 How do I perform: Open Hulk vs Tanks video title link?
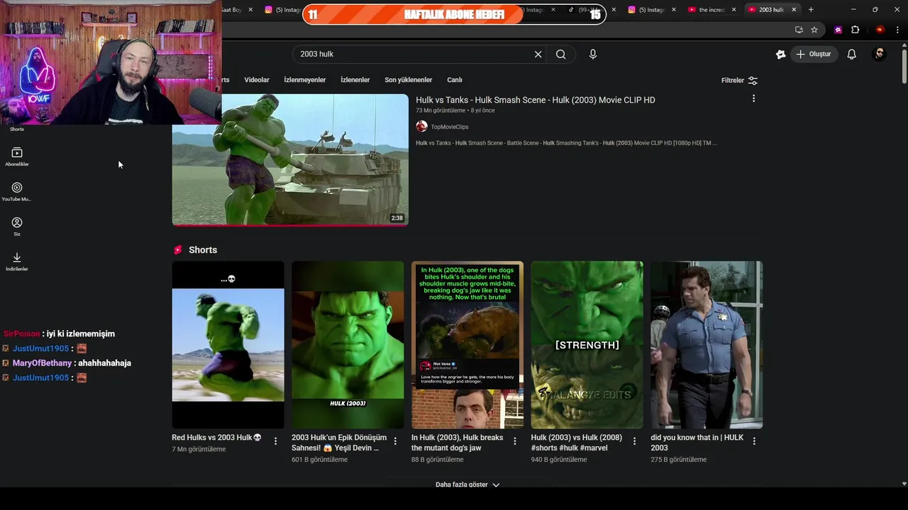tap(536, 100)
